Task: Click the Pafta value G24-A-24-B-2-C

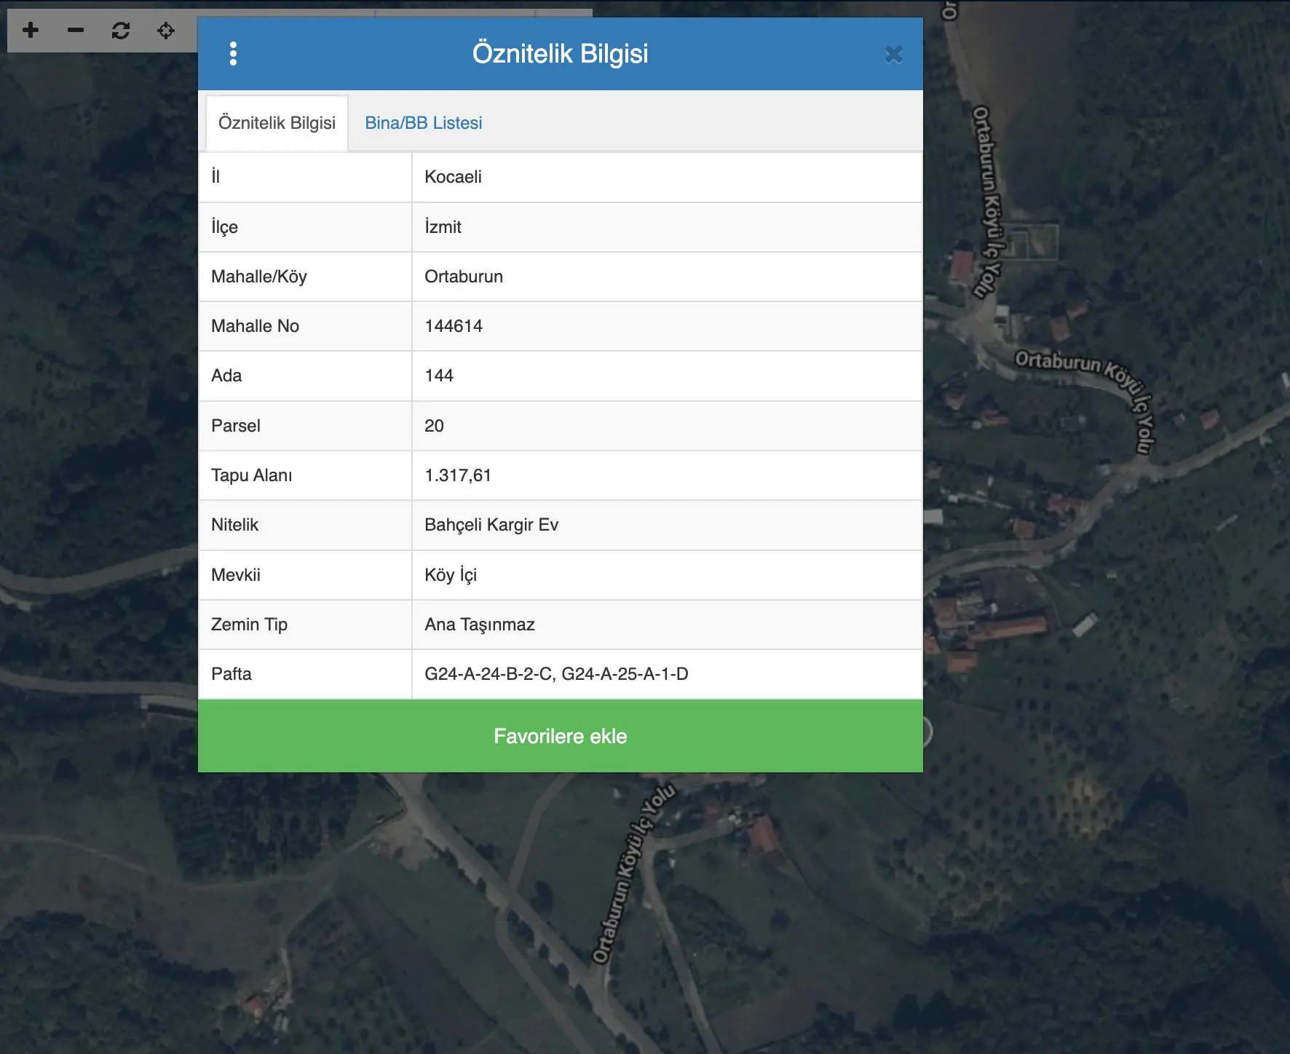Action: pos(490,674)
